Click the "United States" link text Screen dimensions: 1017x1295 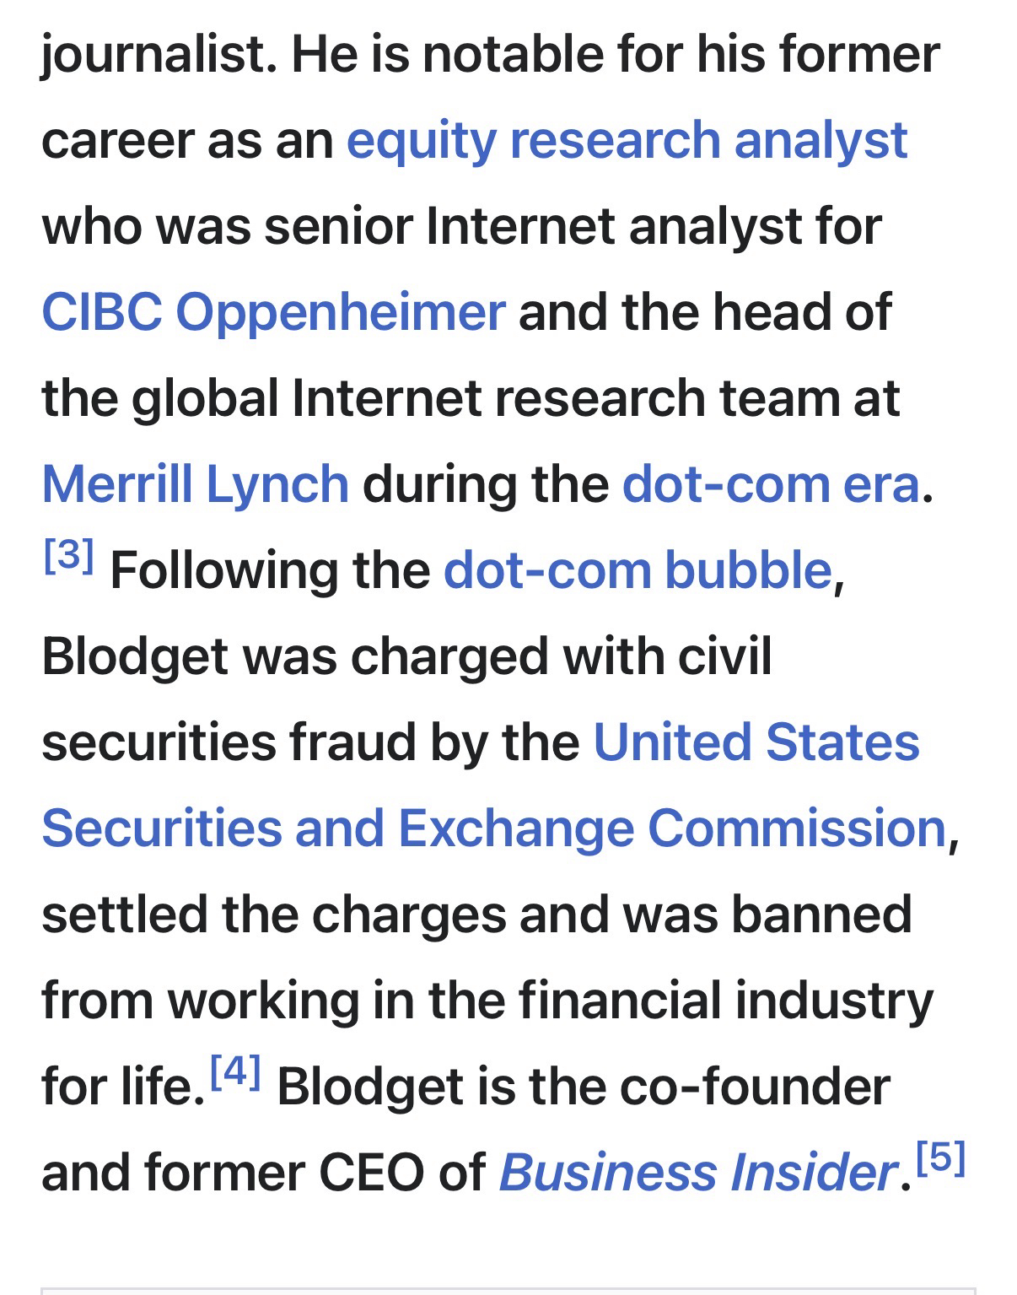756,742
